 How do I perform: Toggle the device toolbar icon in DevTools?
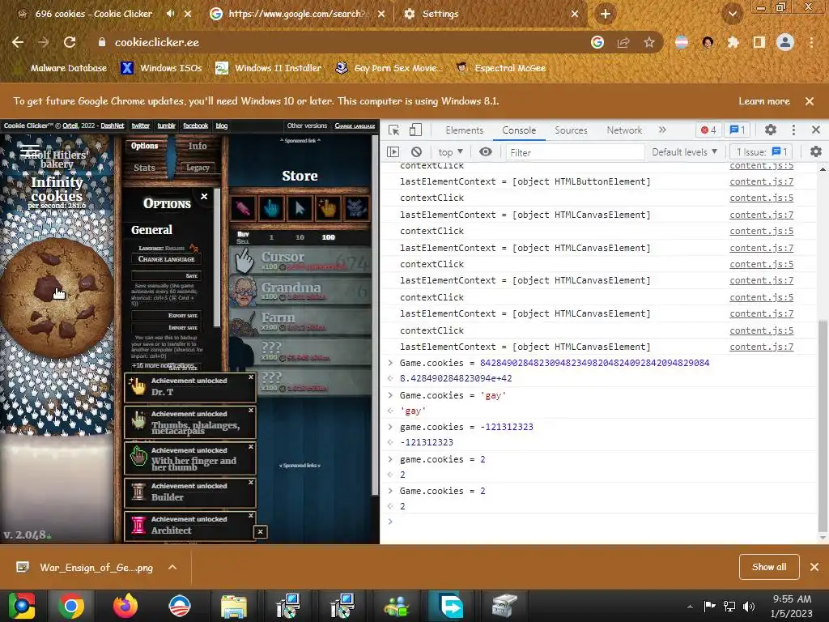click(415, 130)
